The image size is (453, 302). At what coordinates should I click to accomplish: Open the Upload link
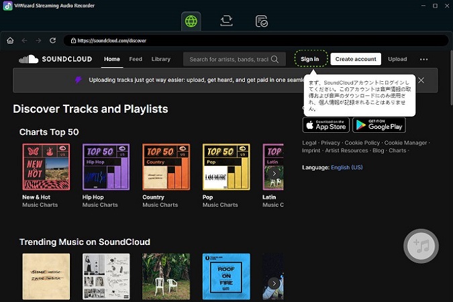[x=397, y=59]
